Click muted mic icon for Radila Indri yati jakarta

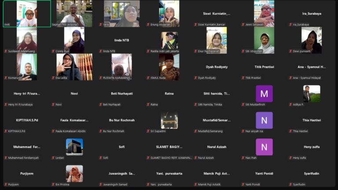click(148, 51)
